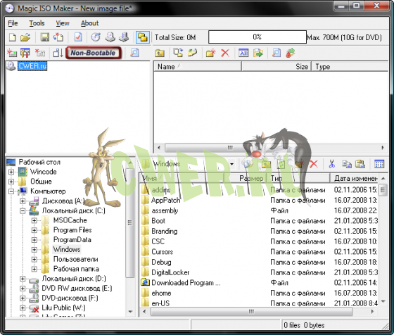Image resolution: width=394 pixels, height=335 pixels.
Task: Click the magnifier icon in the image file toolbar
Action: pyautogui.click(x=276, y=53)
